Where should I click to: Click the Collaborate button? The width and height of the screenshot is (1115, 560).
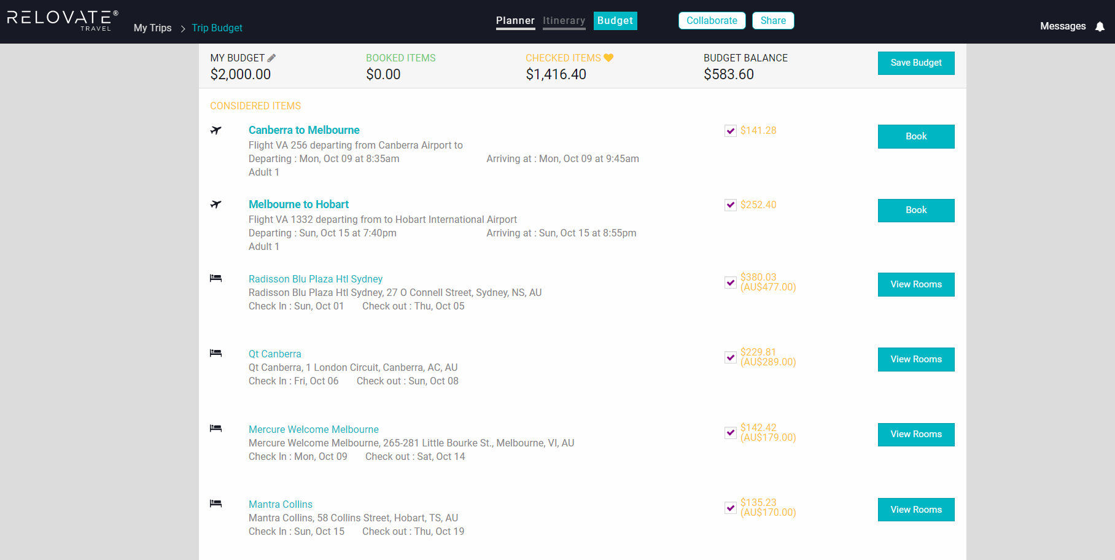tap(712, 21)
